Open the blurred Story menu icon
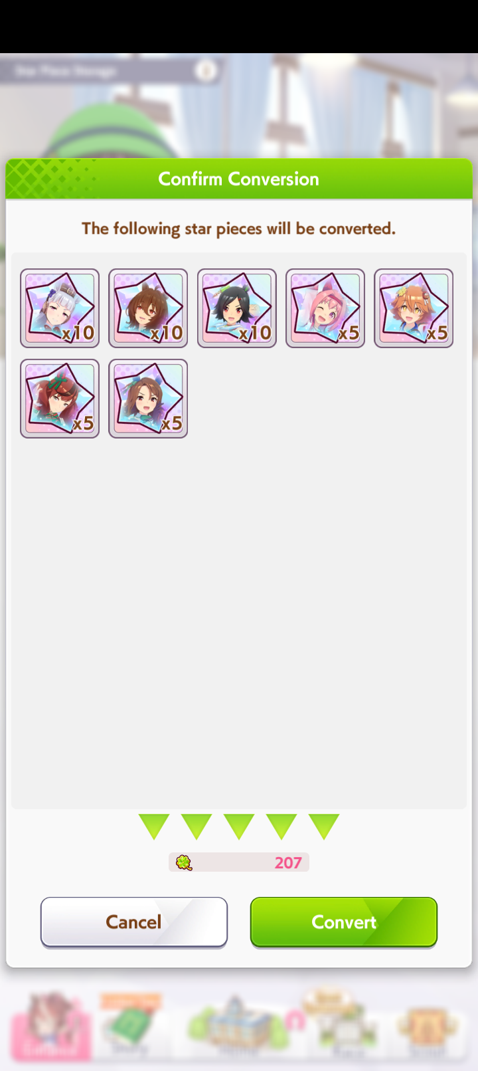The image size is (478, 1071). coord(130,1026)
